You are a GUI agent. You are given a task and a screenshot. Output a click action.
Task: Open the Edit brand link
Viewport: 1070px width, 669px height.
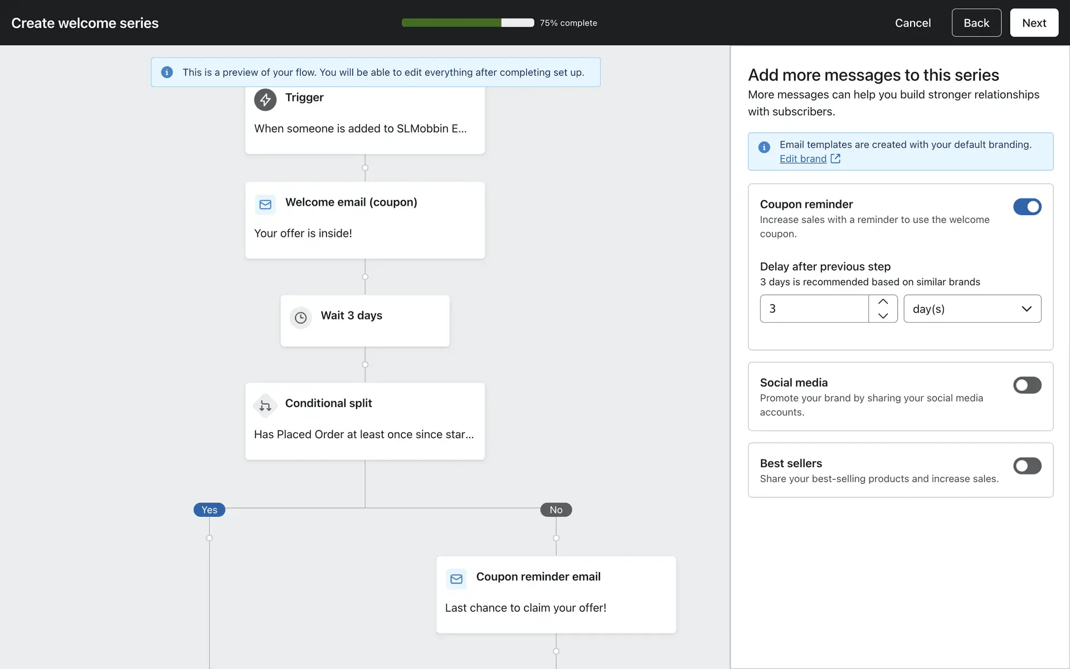coord(802,159)
